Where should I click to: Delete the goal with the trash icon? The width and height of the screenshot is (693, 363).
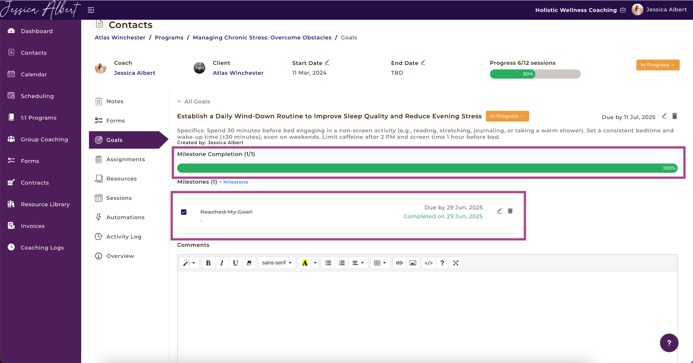[675, 116]
